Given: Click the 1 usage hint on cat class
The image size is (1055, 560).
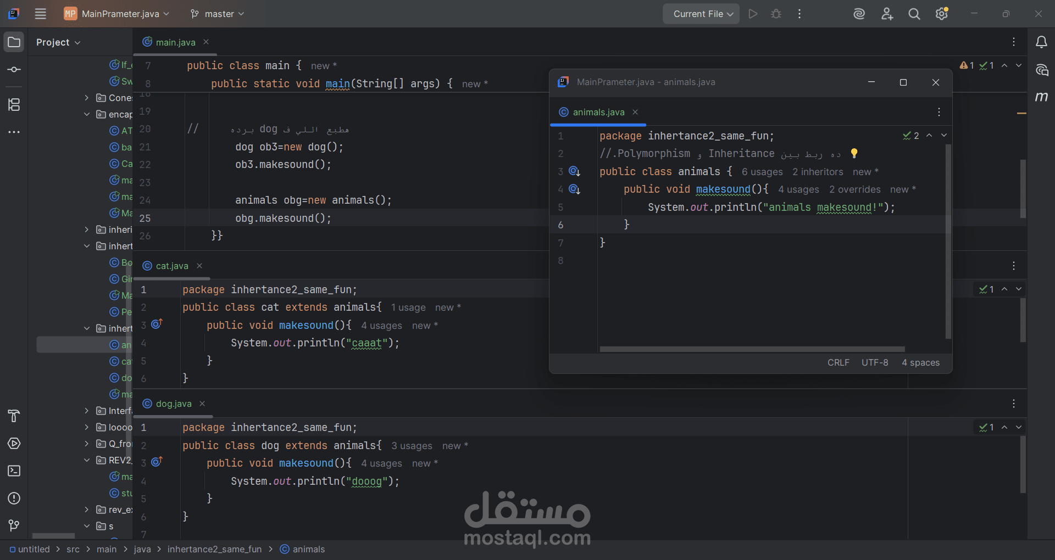Looking at the screenshot, I should click(x=408, y=307).
